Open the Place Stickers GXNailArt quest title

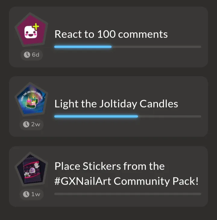[x=126, y=173]
